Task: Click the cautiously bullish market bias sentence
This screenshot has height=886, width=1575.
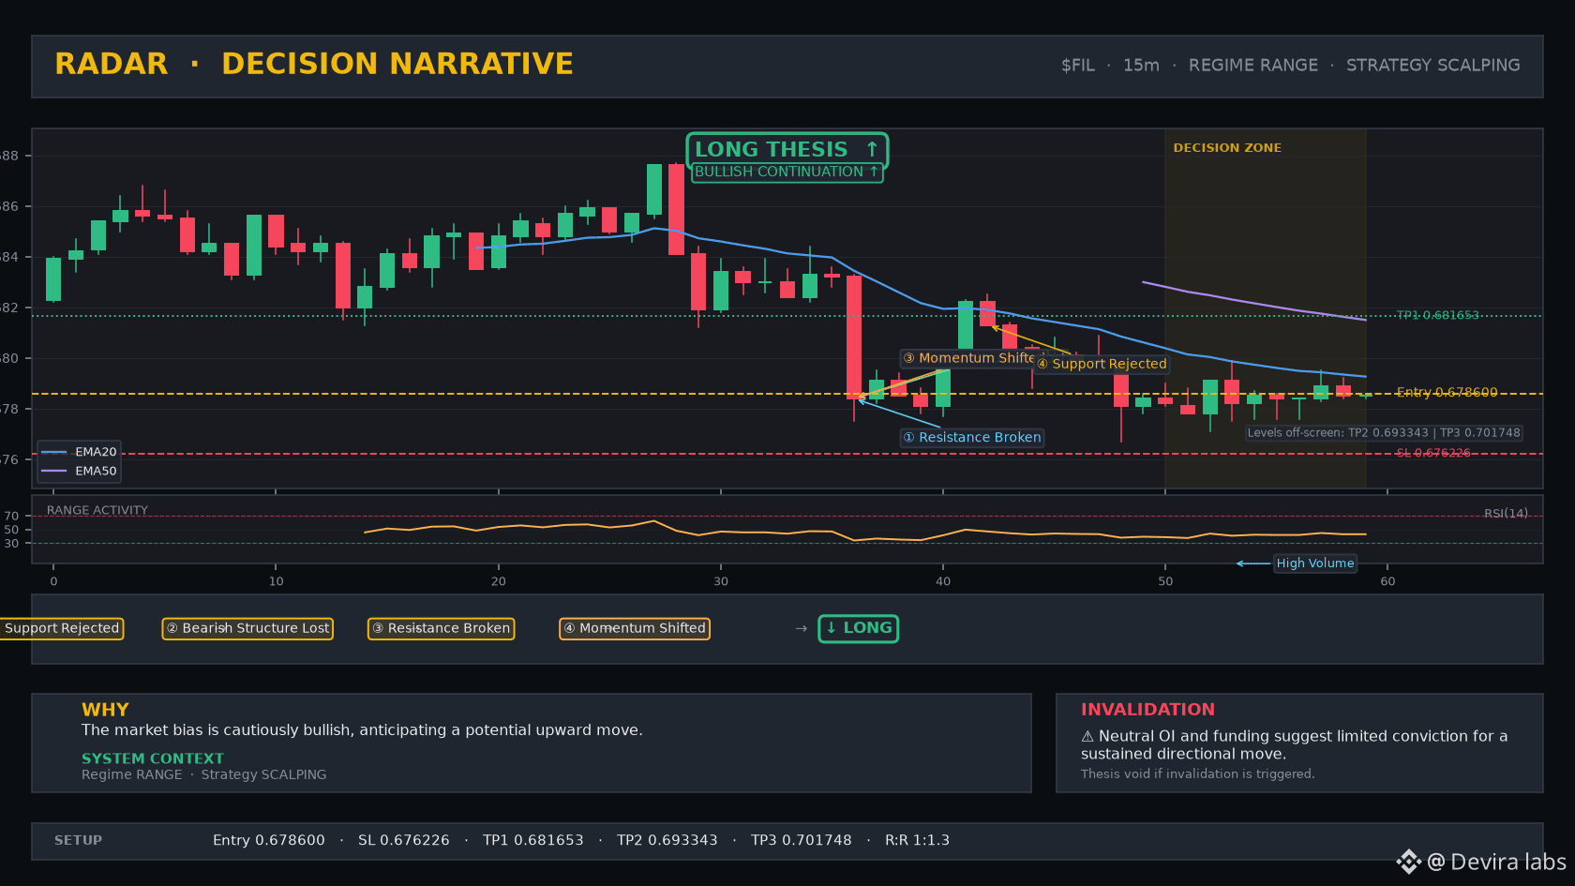Action: (362, 730)
